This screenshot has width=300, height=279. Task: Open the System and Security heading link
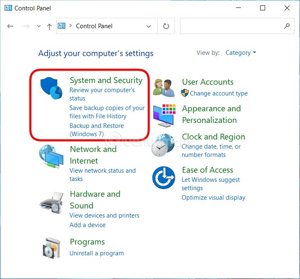[106, 80]
